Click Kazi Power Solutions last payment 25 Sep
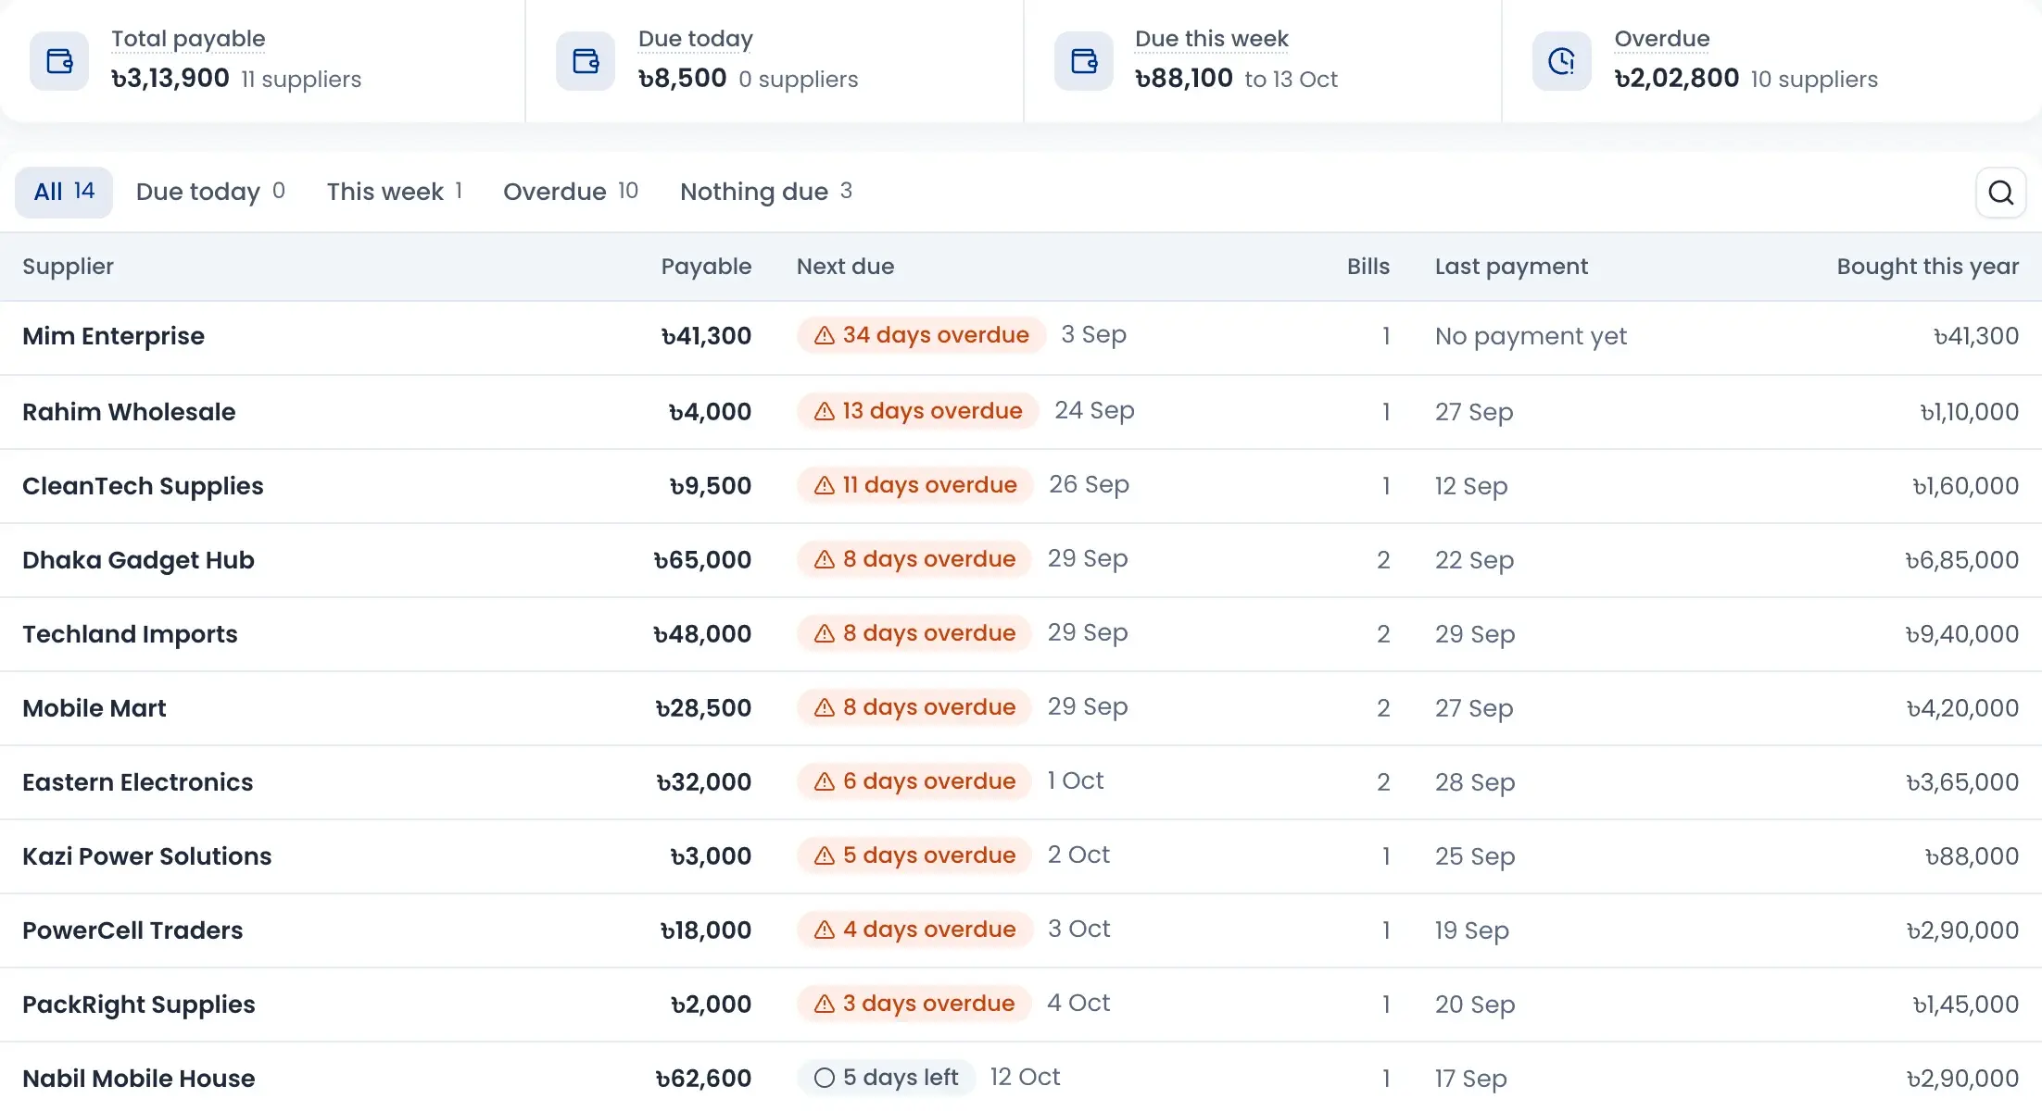Viewport: 2042px width, 1111px height. (x=1475, y=856)
